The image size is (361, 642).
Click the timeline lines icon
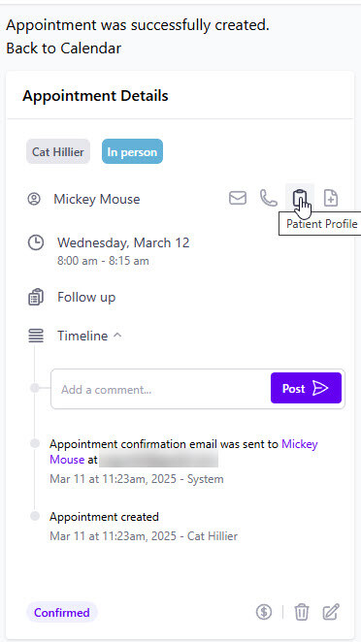[36, 337]
